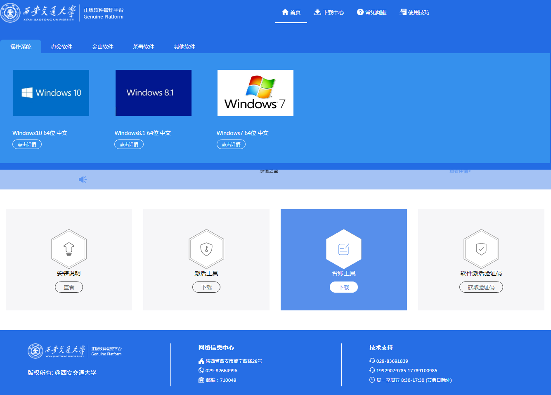
Task: Open 使用技巧 tips page
Action: 414,12
